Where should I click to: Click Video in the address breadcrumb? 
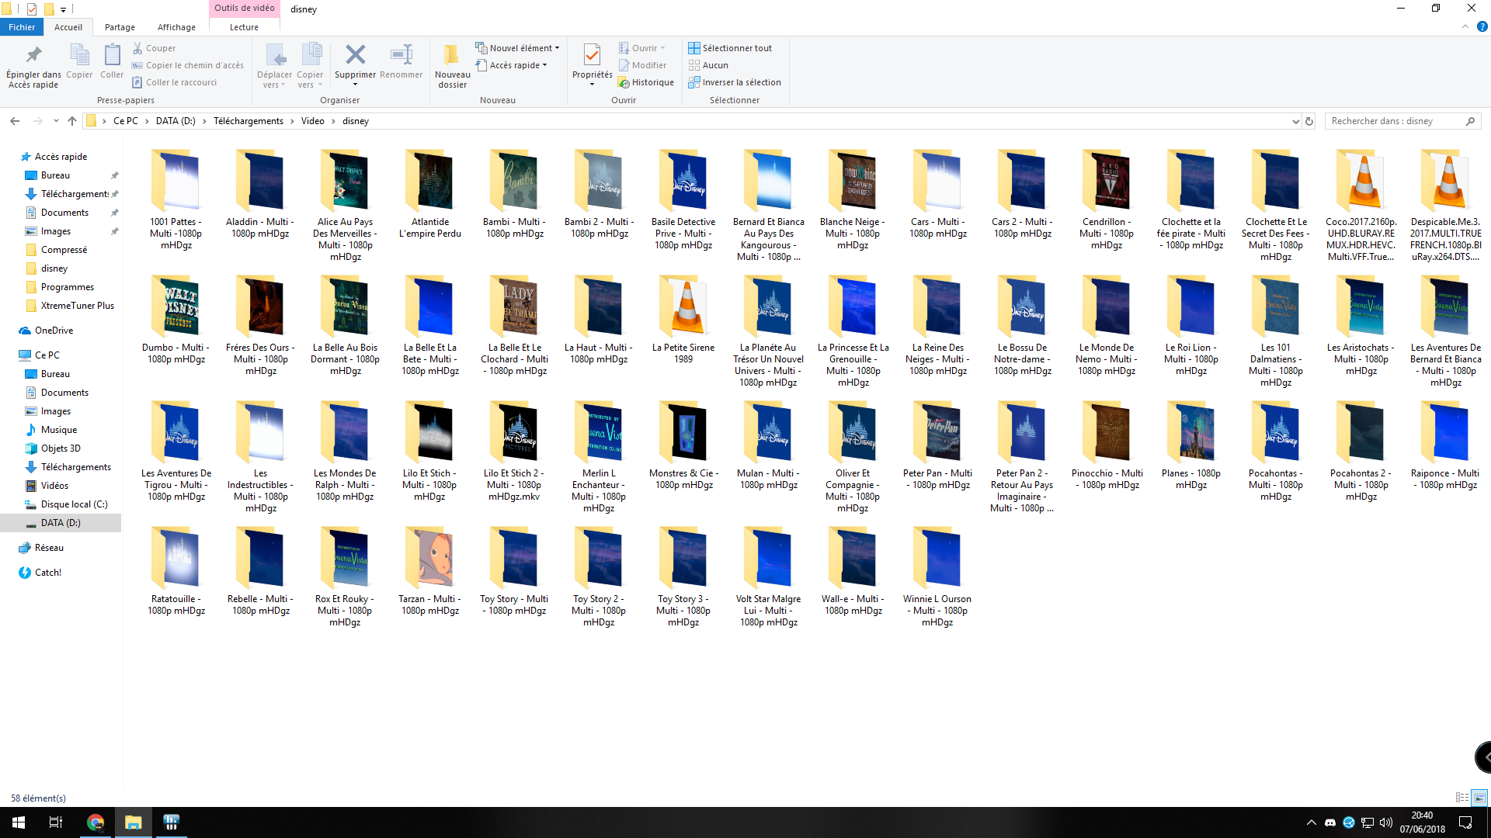coord(313,121)
